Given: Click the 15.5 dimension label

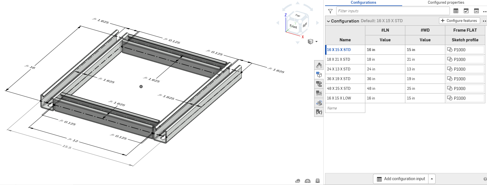Looking at the screenshot, I should coord(67,147).
